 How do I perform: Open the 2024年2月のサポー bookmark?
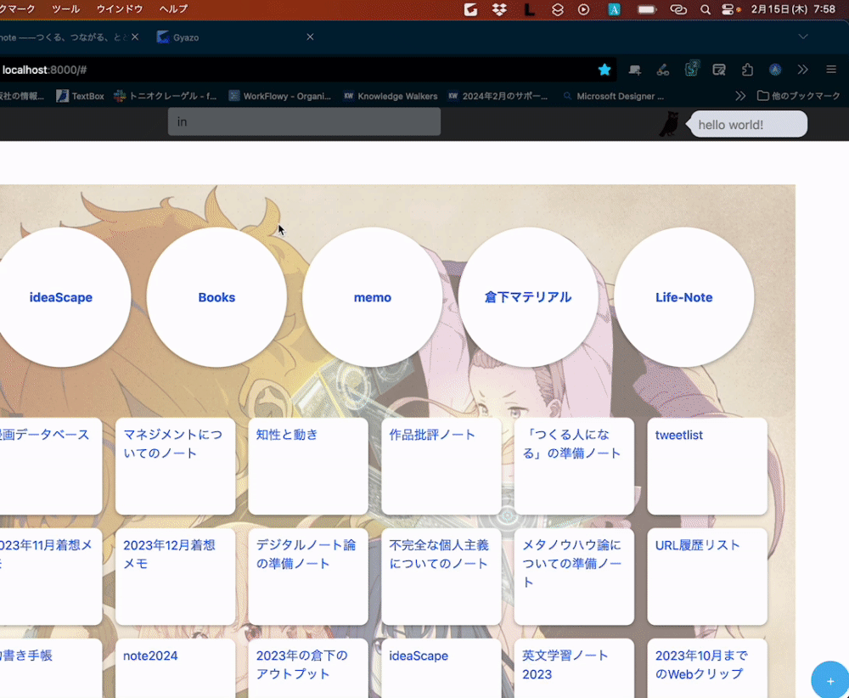498,96
